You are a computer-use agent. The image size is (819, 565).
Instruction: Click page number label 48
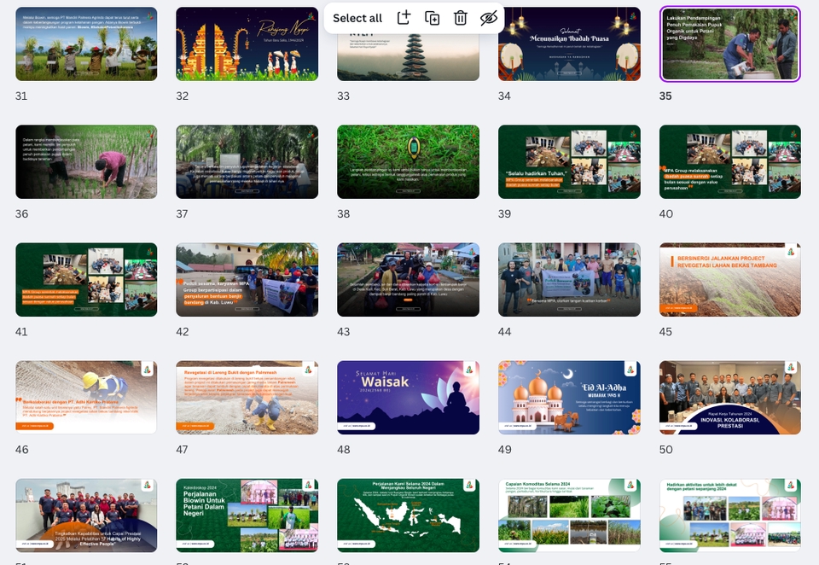(344, 450)
